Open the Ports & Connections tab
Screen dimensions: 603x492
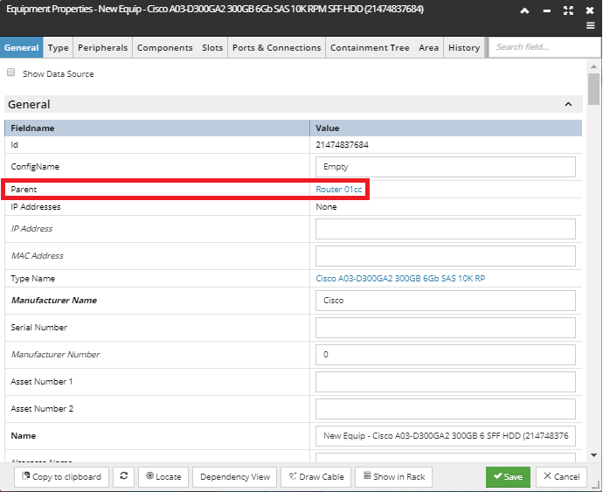point(276,48)
